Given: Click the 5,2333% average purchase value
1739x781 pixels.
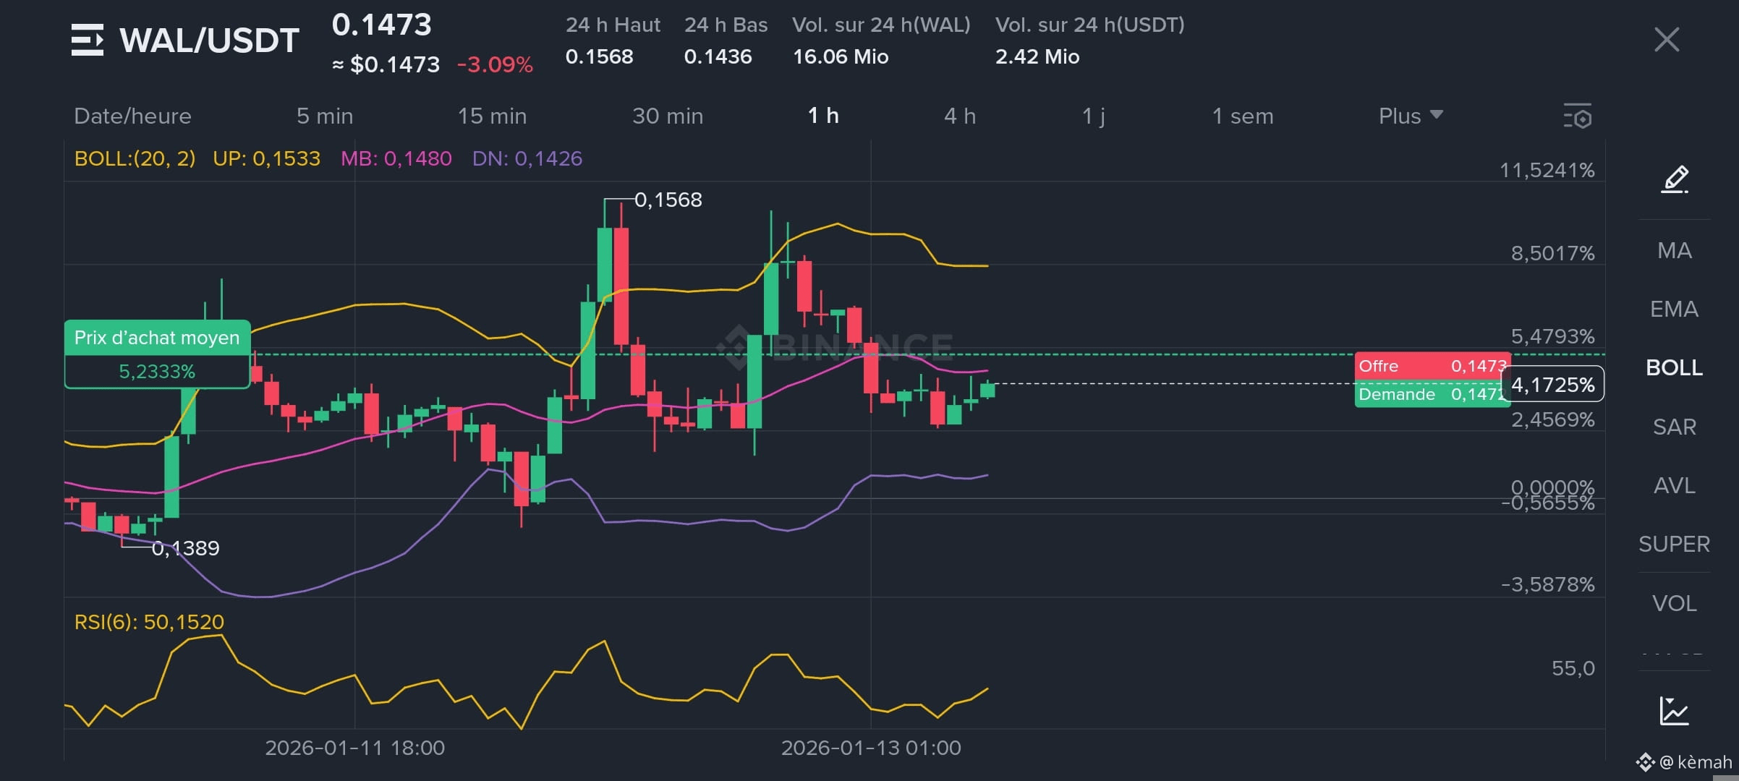Looking at the screenshot, I should (157, 372).
